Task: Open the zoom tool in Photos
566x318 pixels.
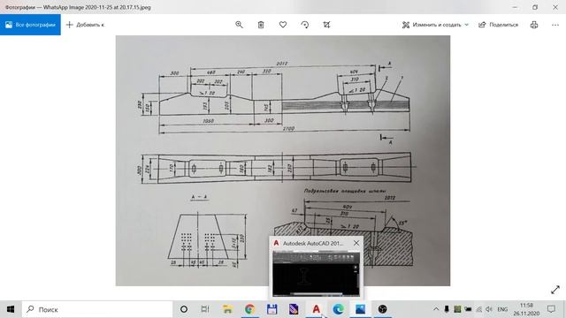Action: click(239, 25)
